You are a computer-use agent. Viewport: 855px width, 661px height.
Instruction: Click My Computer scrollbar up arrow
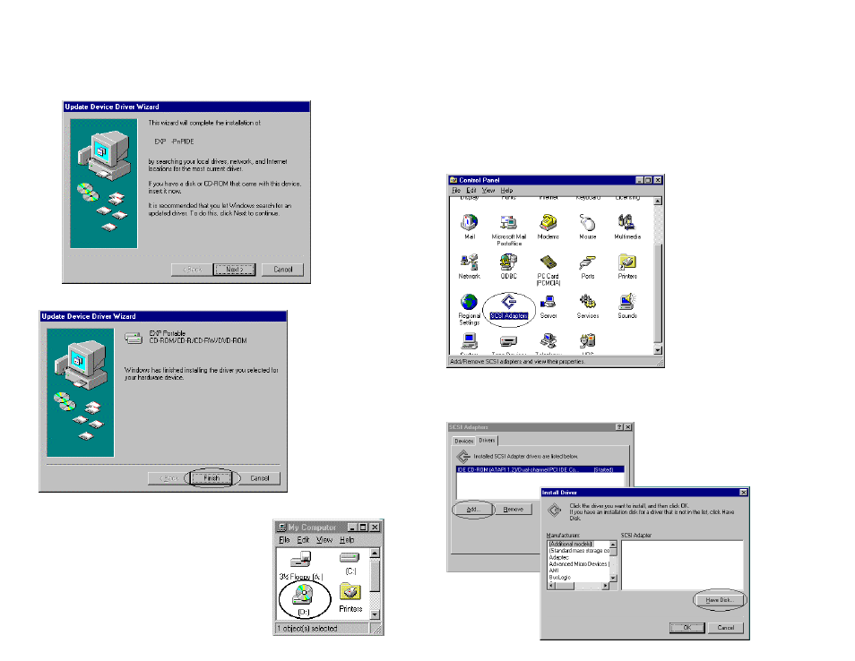[375, 554]
